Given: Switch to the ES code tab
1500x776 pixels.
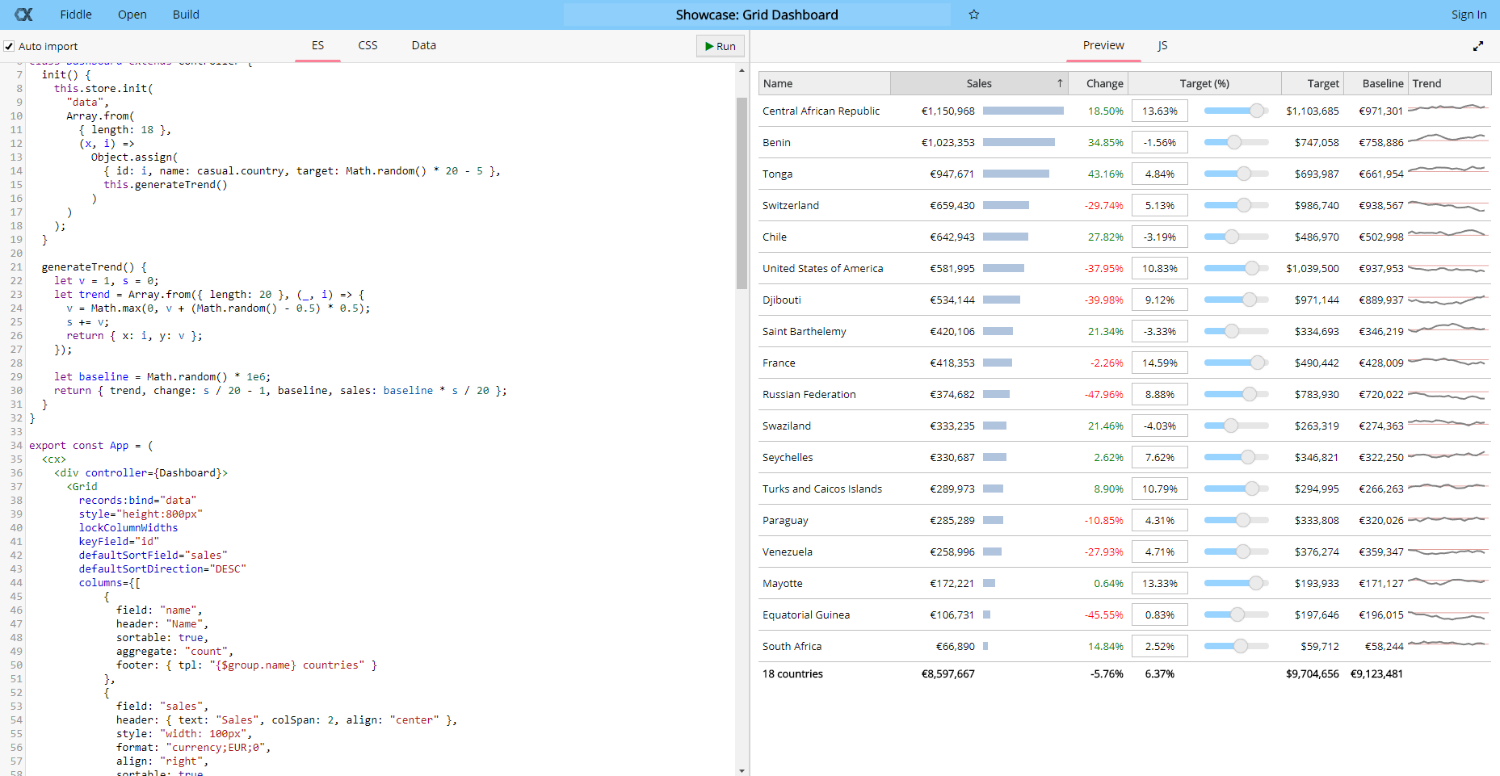Looking at the screenshot, I should click(317, 45).
